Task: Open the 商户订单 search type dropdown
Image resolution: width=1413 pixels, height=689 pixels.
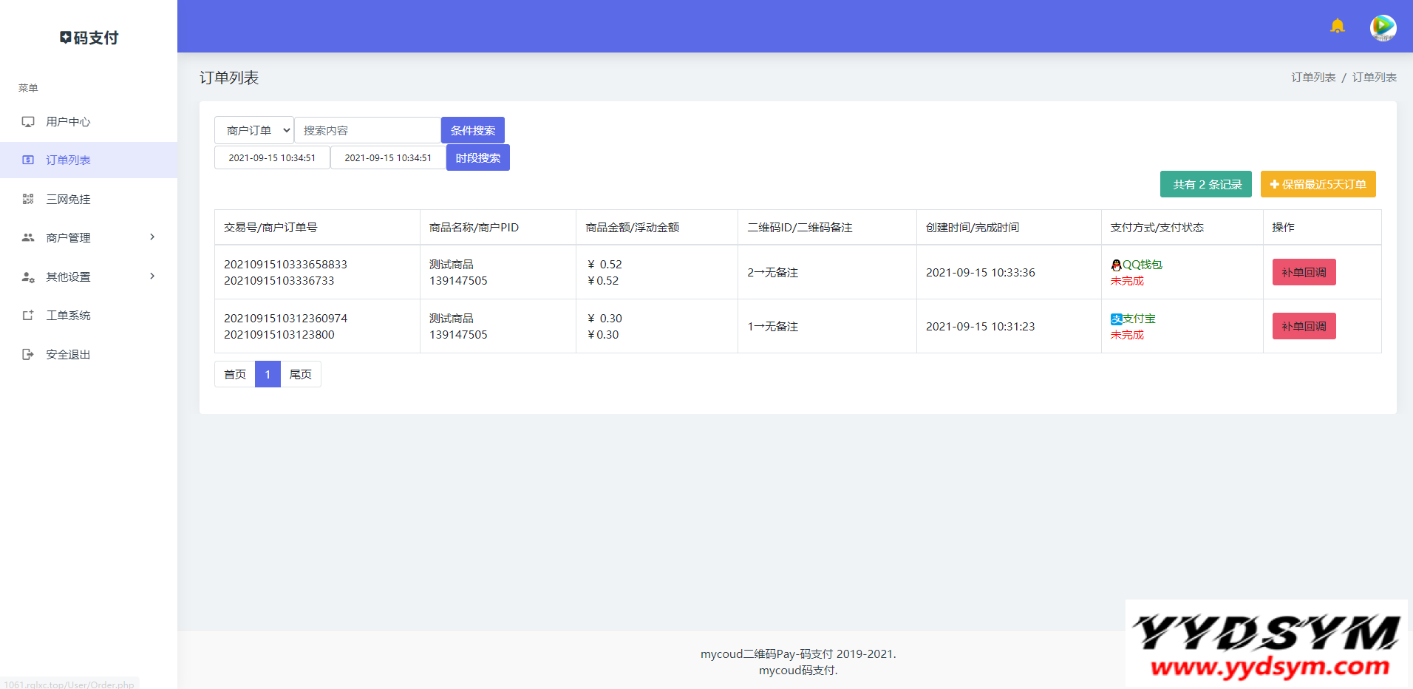Action: click(x=254, y=131)
